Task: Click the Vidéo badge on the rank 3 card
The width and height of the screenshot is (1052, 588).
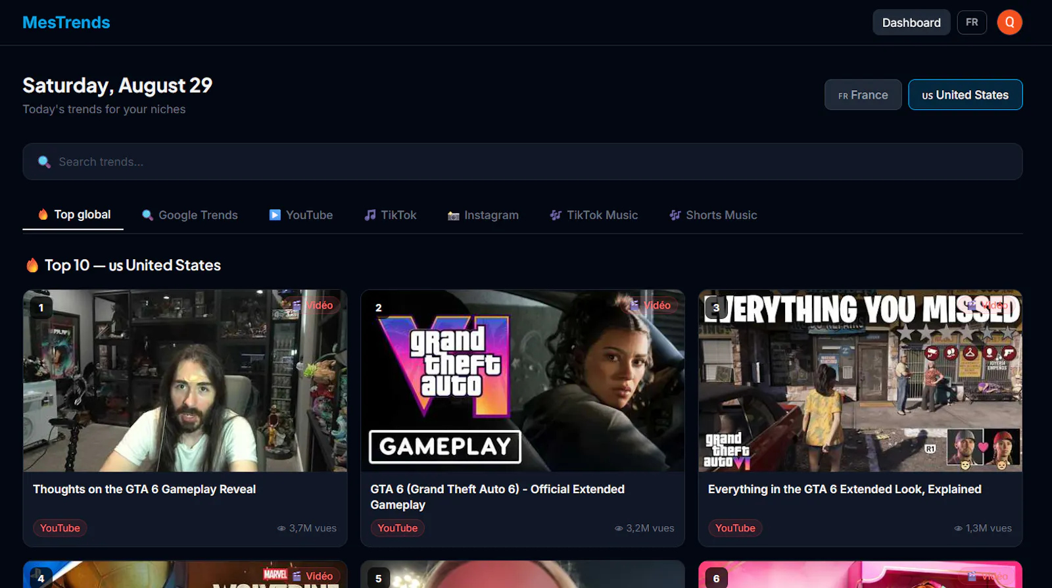Action: pos(988,305)
